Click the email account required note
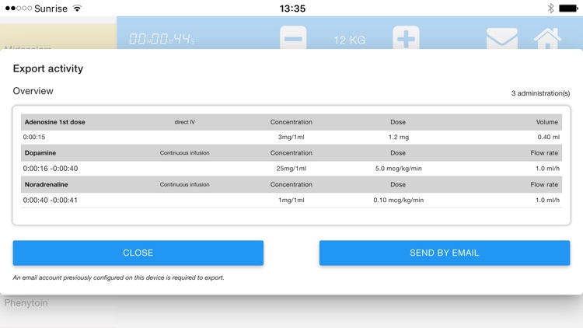Image resolution: width=583 pixels, height=328 pixels. 119,277
